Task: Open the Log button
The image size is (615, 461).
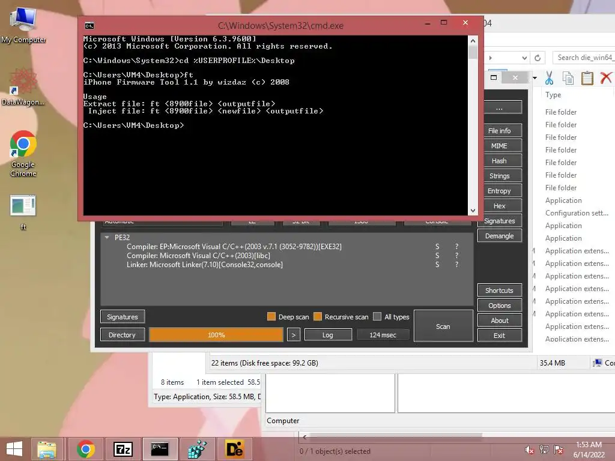Action: (328, 335)
